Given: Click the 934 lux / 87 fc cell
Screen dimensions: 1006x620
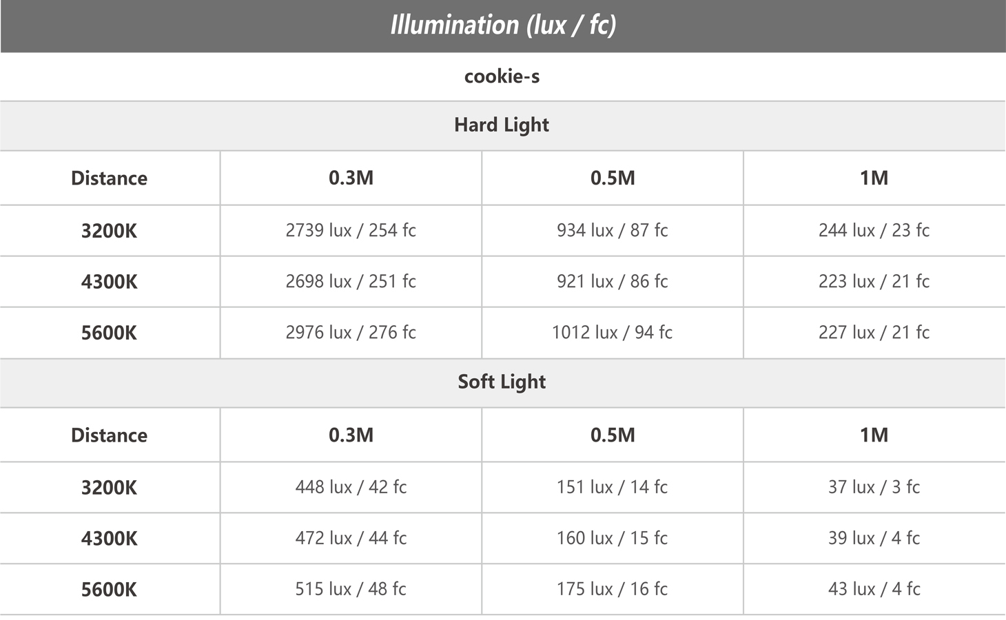Looking at the screenshot, I should point(613,230).
